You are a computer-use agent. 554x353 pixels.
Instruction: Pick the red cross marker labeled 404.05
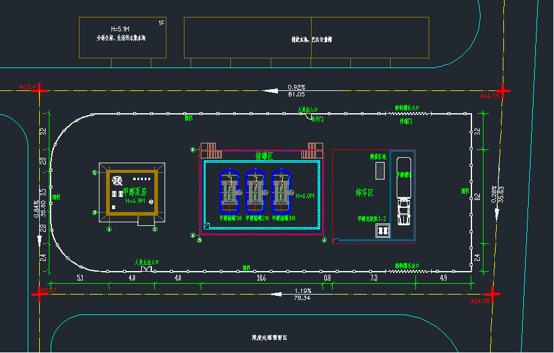(x=493, y=295)
